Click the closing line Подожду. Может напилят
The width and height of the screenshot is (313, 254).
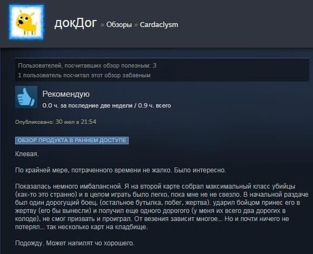[x=75, y=243]
